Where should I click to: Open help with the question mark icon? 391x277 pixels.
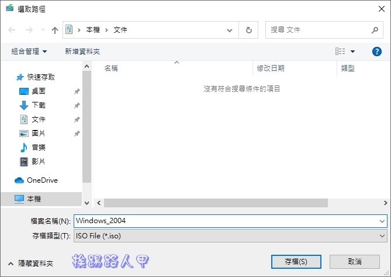coord(377,52)
